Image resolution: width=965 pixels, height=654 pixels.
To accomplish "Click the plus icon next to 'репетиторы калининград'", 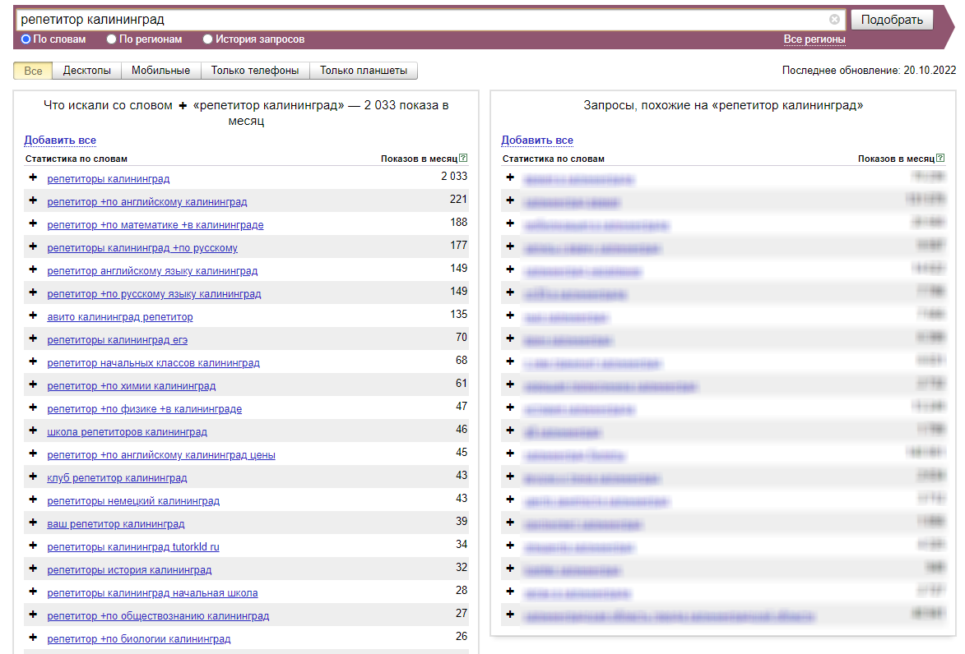I will coord(33,177).
